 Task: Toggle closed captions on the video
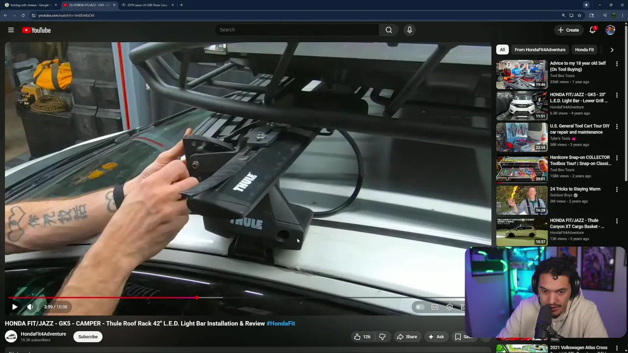pos(435,307)
